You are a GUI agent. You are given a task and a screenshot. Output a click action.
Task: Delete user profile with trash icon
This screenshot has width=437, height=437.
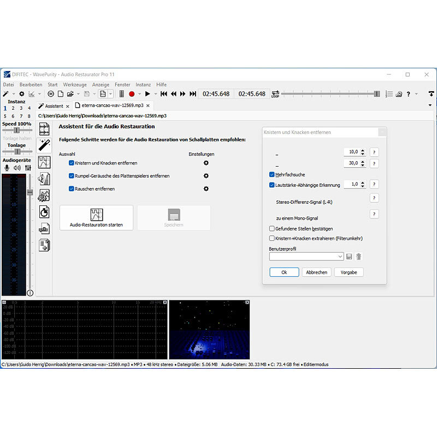pos(358,256)
